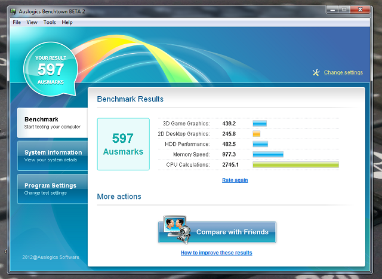Click the 439.2 score value
The width and height of the screenshot is (382, 279).
pos(229,124)
